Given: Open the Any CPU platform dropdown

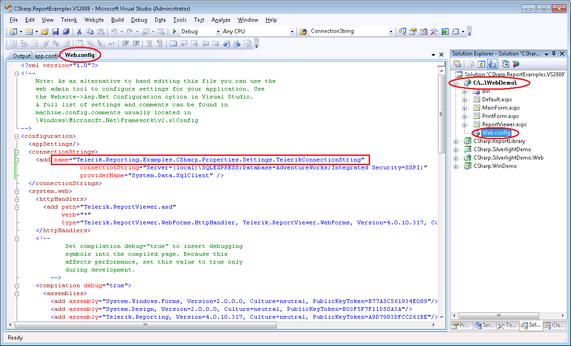Looking at the screenshot, I should [x=292, y=31].
